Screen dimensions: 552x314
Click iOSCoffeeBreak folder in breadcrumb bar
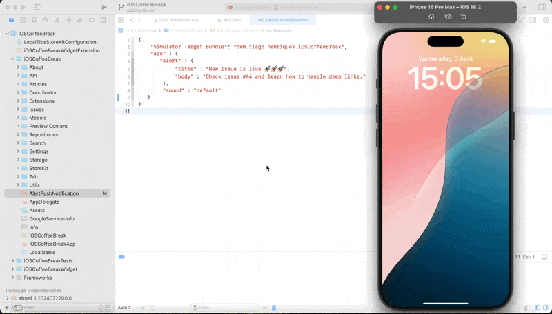coord(183,31)
